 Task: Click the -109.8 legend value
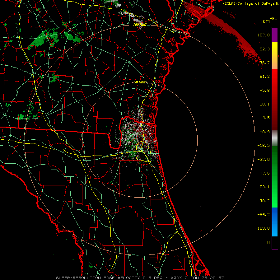pos(262,228)
